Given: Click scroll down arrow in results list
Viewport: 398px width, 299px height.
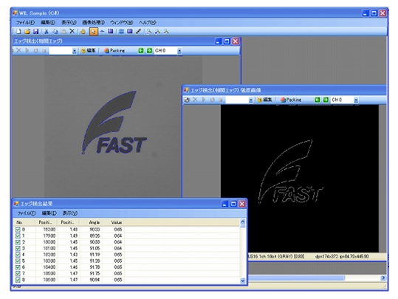Looking at the screenshot, I should (x=243, y=281).
